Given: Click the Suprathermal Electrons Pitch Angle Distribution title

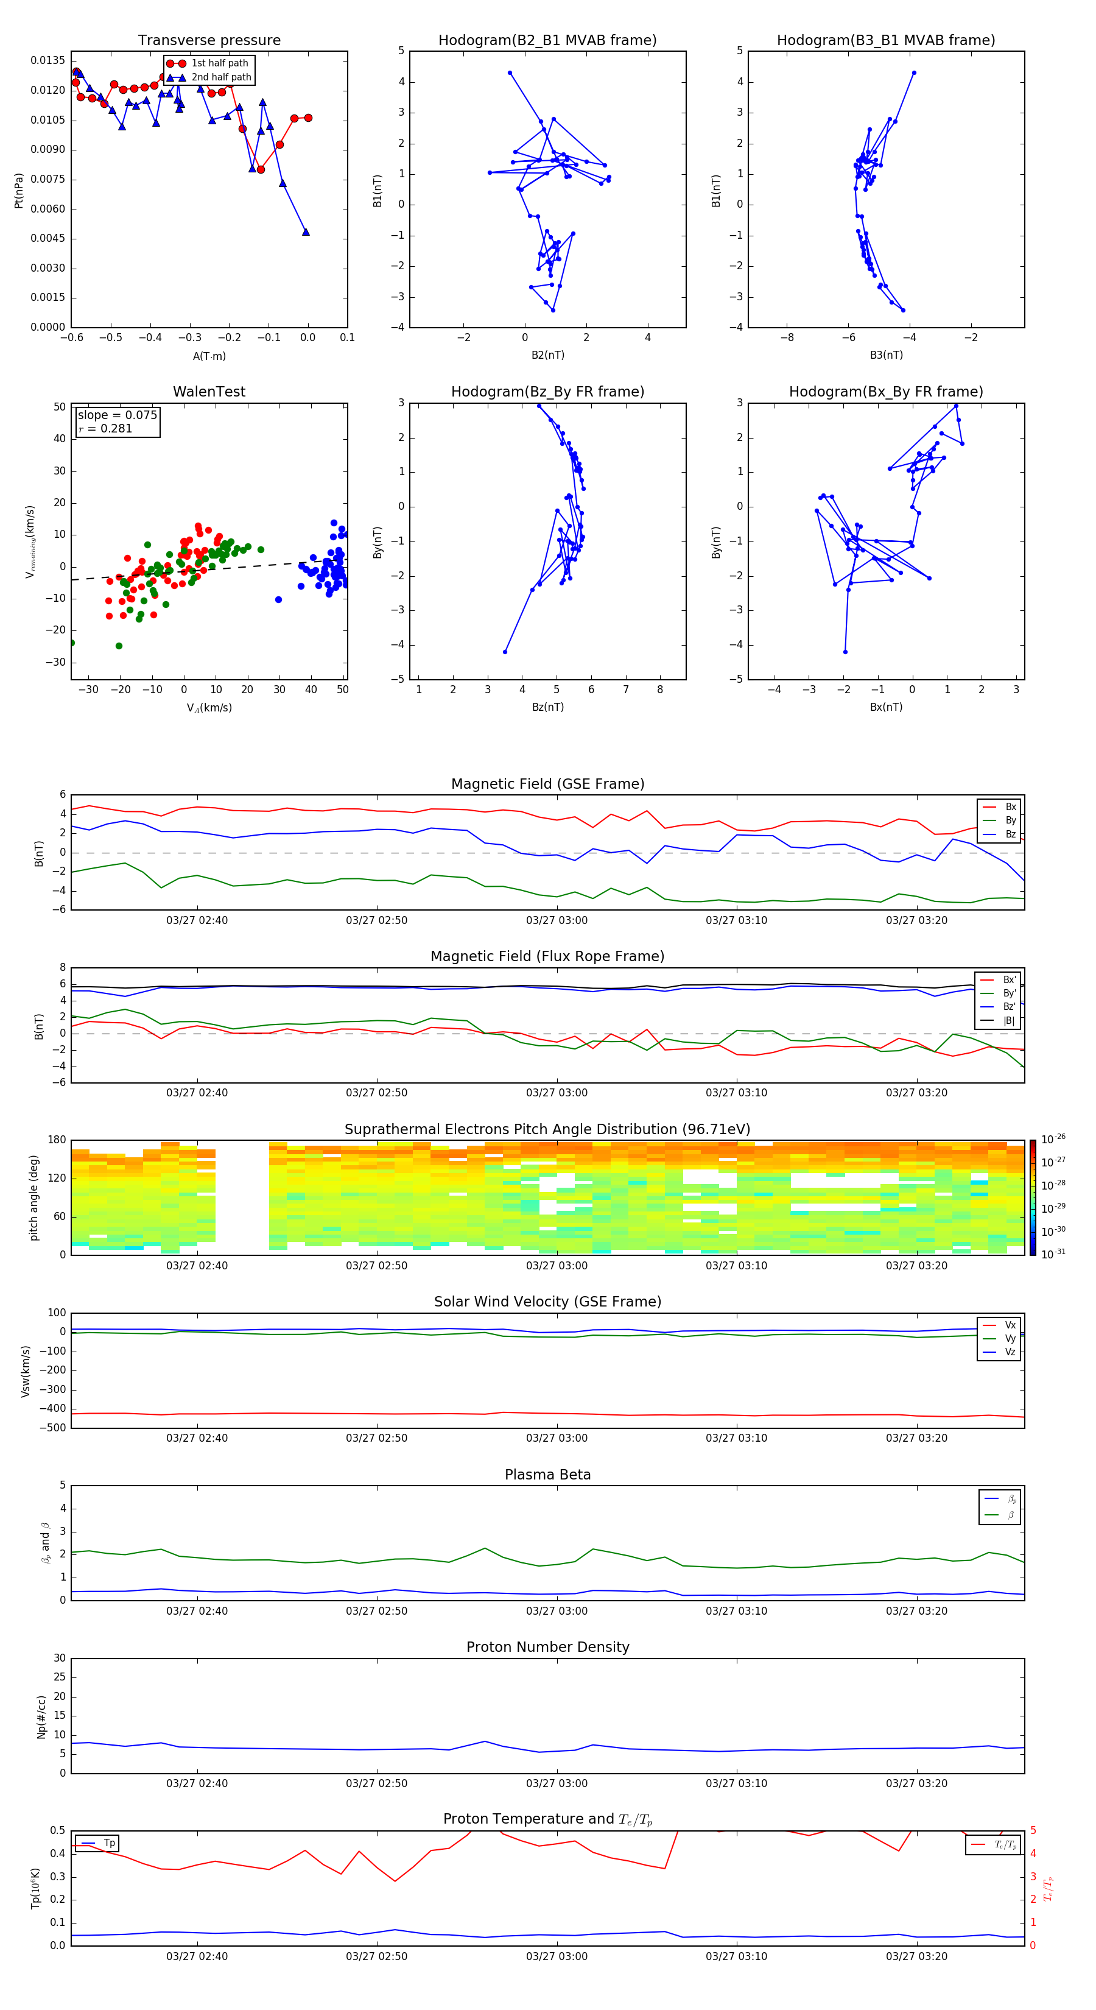Looking at the screenshot, I should 547,1130.
